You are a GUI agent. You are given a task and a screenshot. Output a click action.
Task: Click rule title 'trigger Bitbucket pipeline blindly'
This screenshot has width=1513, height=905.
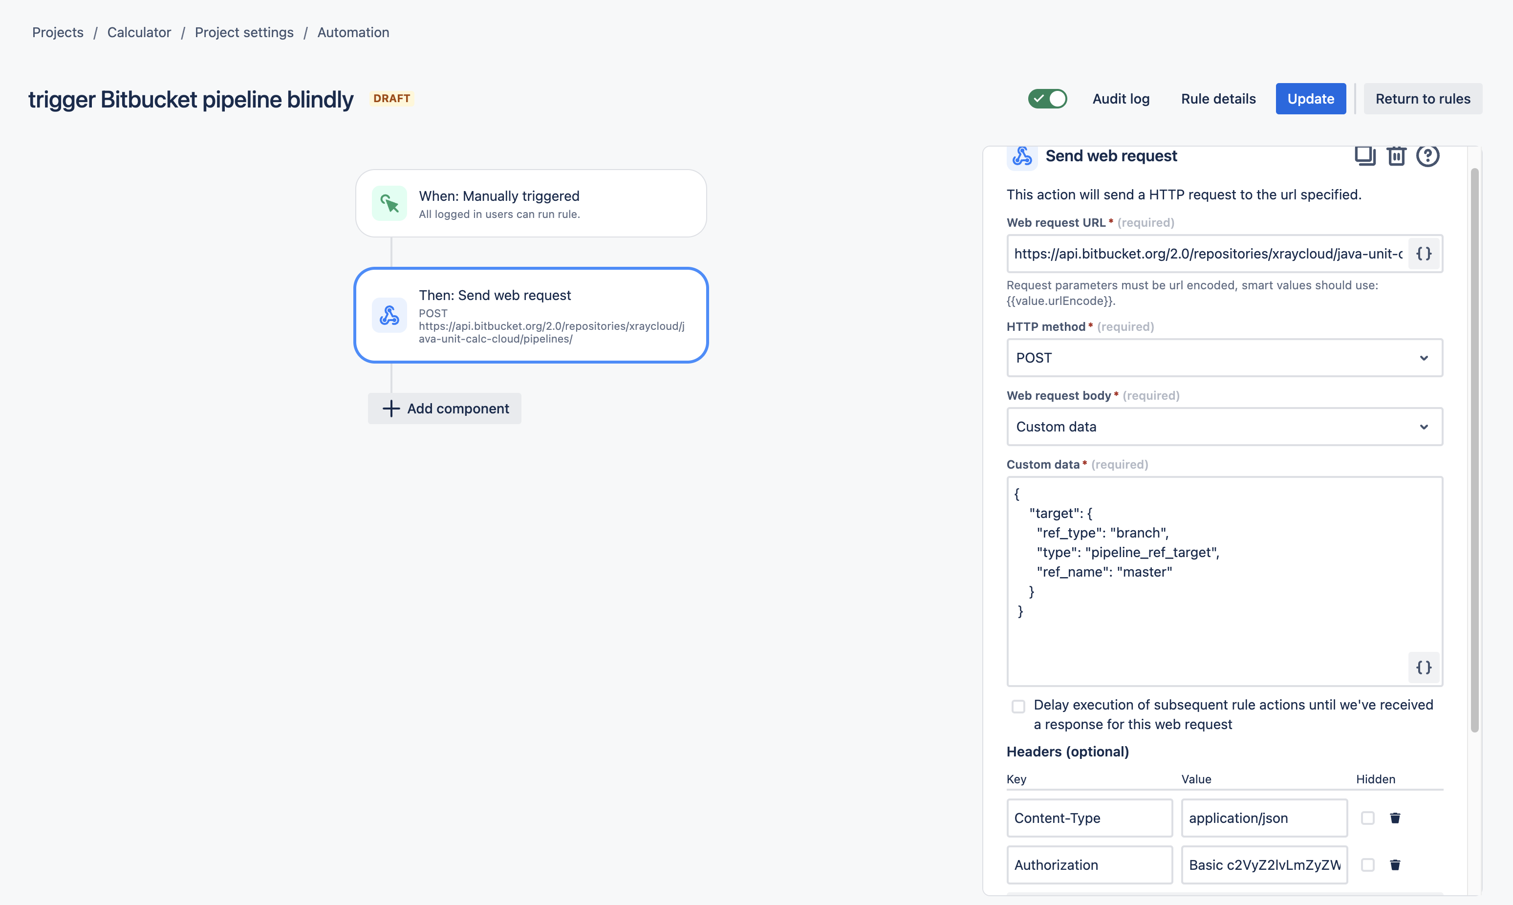tap(191, 99)
